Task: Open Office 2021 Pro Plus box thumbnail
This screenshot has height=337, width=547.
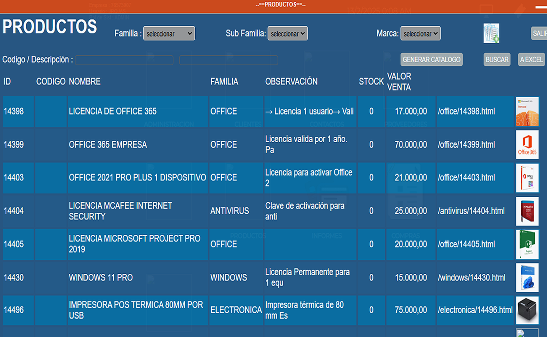Action: pyautogui.click(x=527, y=178)
